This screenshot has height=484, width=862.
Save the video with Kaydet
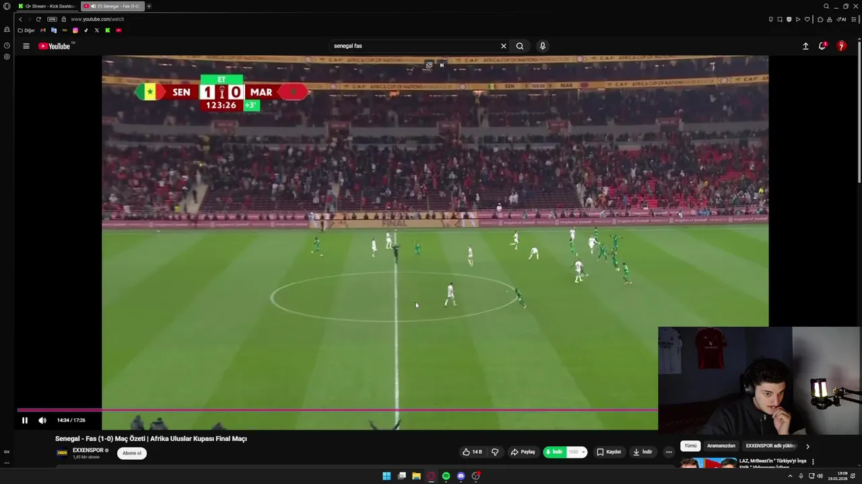click(609, 452)
